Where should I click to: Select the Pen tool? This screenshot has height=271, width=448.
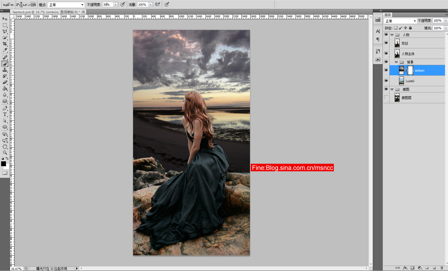tap(5, 108)
